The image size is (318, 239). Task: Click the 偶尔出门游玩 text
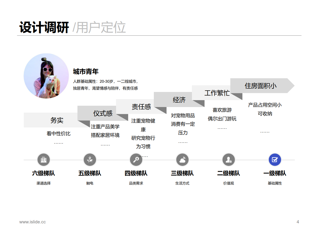tap(222, 118)
